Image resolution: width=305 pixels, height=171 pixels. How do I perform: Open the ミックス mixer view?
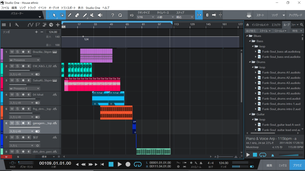tap(283, 165)
